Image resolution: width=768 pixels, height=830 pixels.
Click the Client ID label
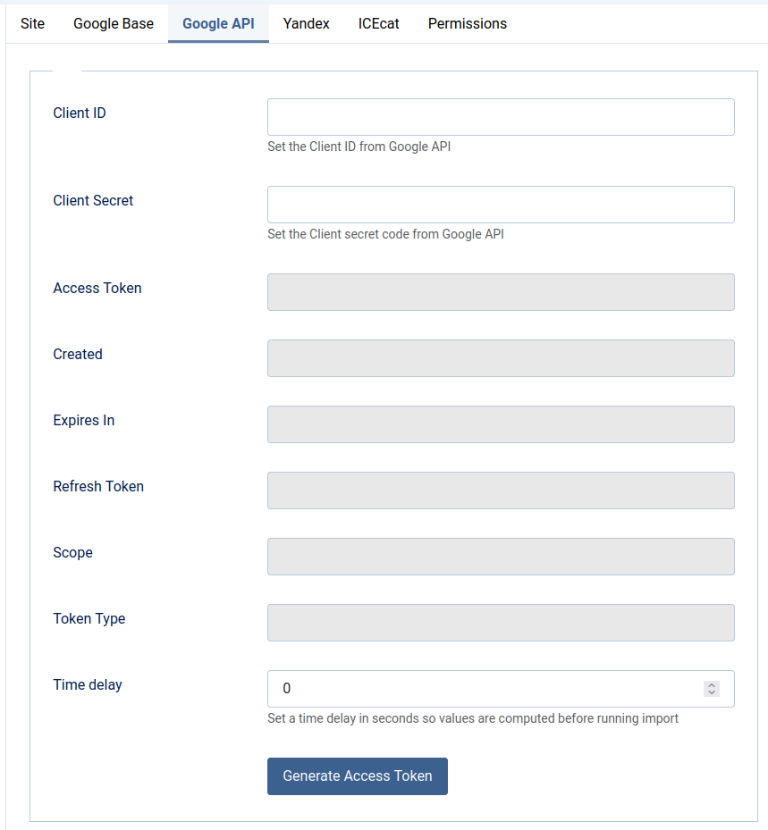(x=79, y=113)
